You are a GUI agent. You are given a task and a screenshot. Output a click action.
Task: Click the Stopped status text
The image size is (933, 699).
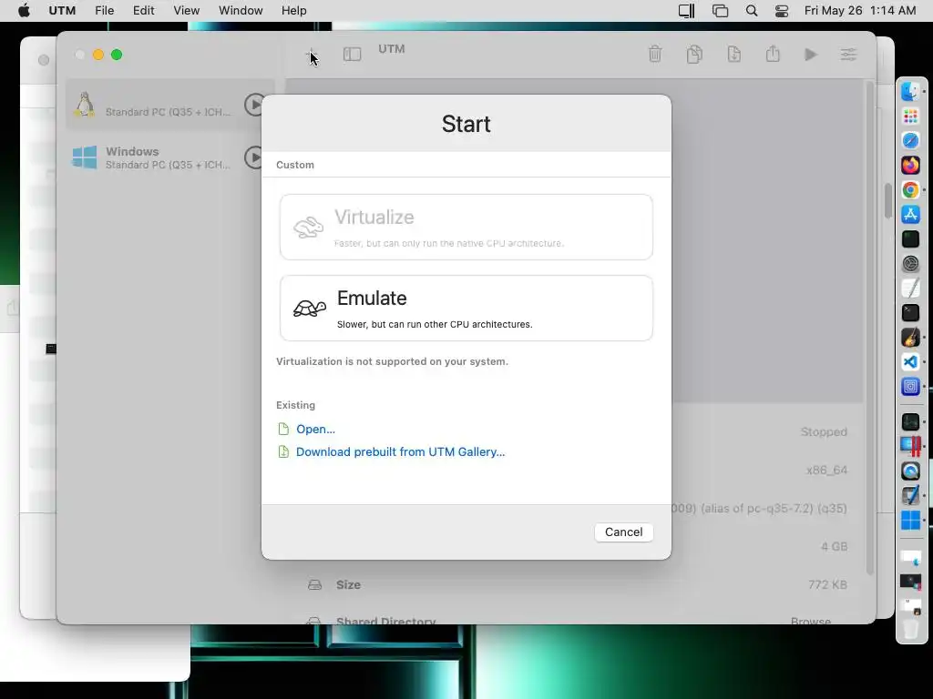tap(824, 432)
